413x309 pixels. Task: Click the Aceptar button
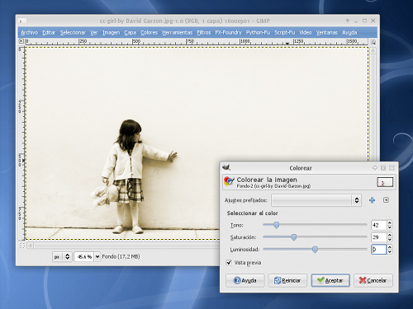(x=330, y=280)
